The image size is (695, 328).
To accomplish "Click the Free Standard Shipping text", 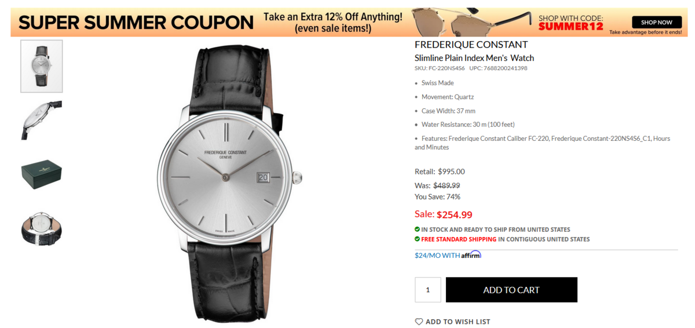I will pos(459,239).
